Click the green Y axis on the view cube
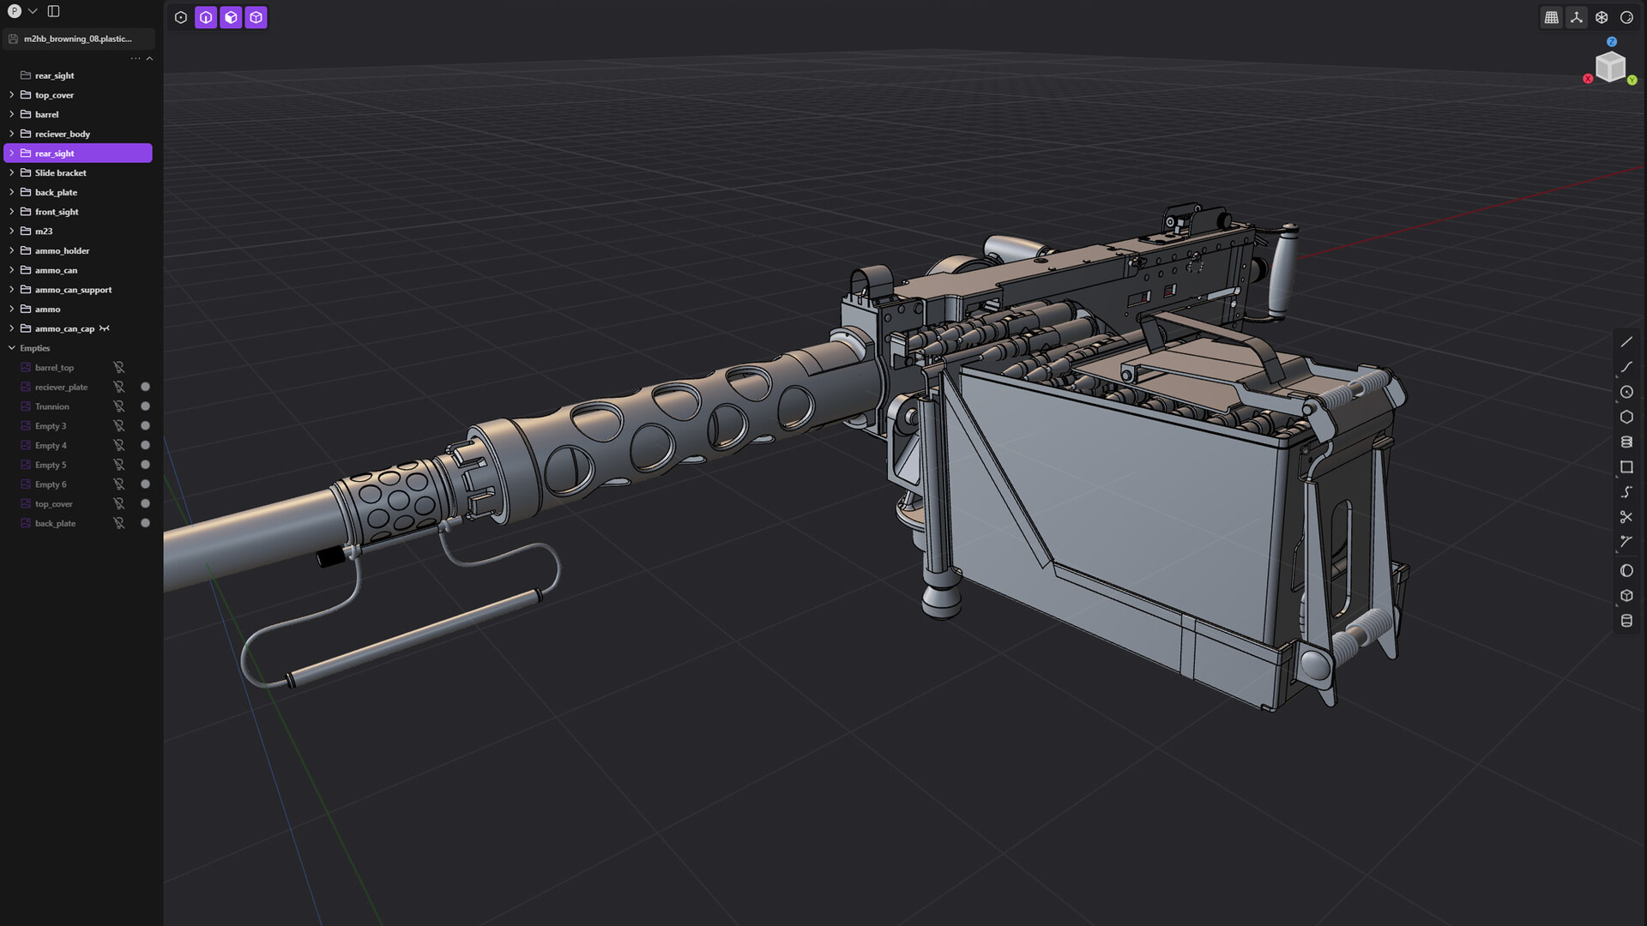The height and width of the screenshot is (926, 1647). tap(1632, 79)
